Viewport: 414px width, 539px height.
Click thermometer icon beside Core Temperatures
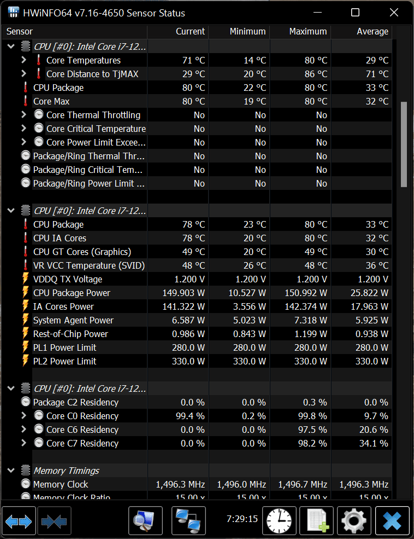click(39, 60)
